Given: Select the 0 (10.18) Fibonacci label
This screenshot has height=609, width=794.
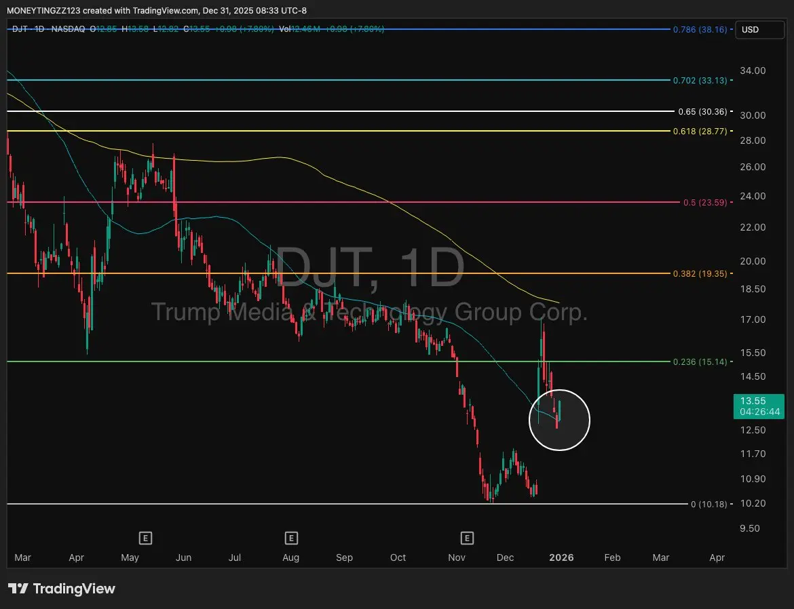Looking at the screenshot, I should pyautogui.click(x=709, y=504).
